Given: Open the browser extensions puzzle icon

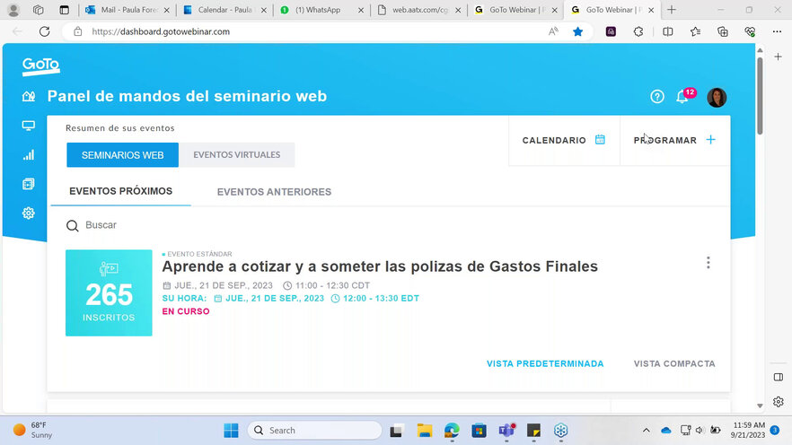Looking at the screenshot, I should point(638,31).
